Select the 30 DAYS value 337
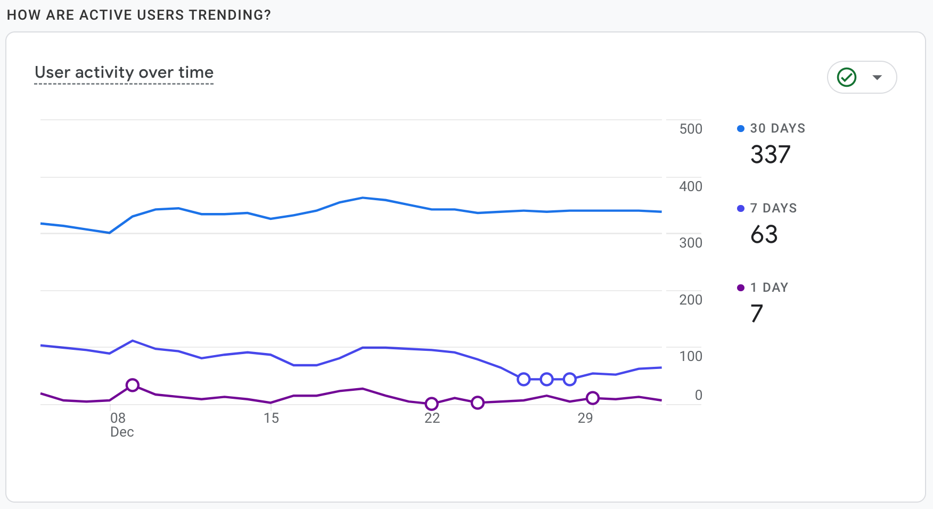This screenshot has height=509, width=933. coord(770,154)
